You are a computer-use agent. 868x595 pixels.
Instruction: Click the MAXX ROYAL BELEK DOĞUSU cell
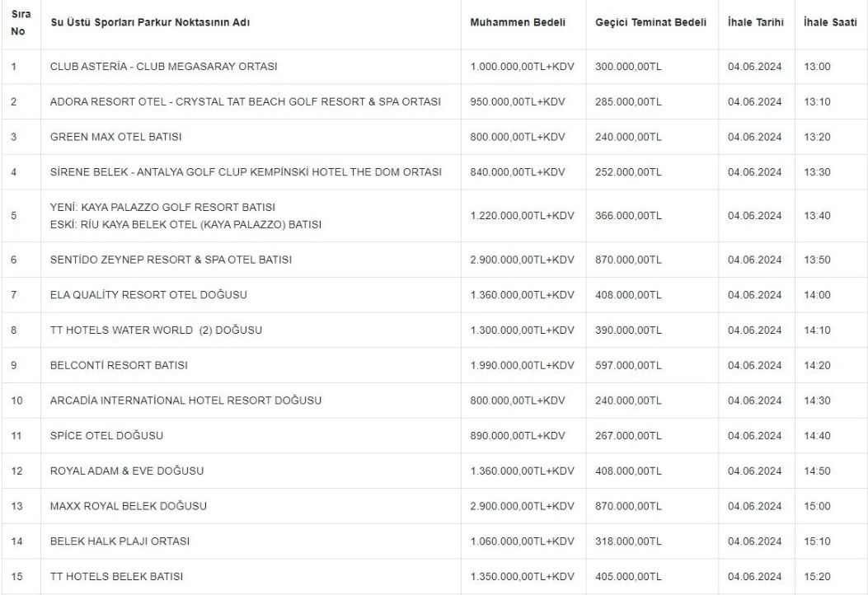128,506
